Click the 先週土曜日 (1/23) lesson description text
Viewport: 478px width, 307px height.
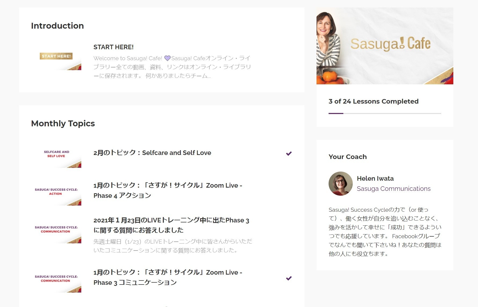(173, 246)
